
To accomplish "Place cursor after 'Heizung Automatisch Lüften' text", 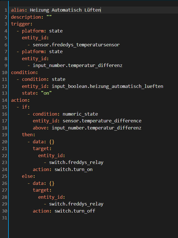I will pyautogui.click(x=101, y=10).
